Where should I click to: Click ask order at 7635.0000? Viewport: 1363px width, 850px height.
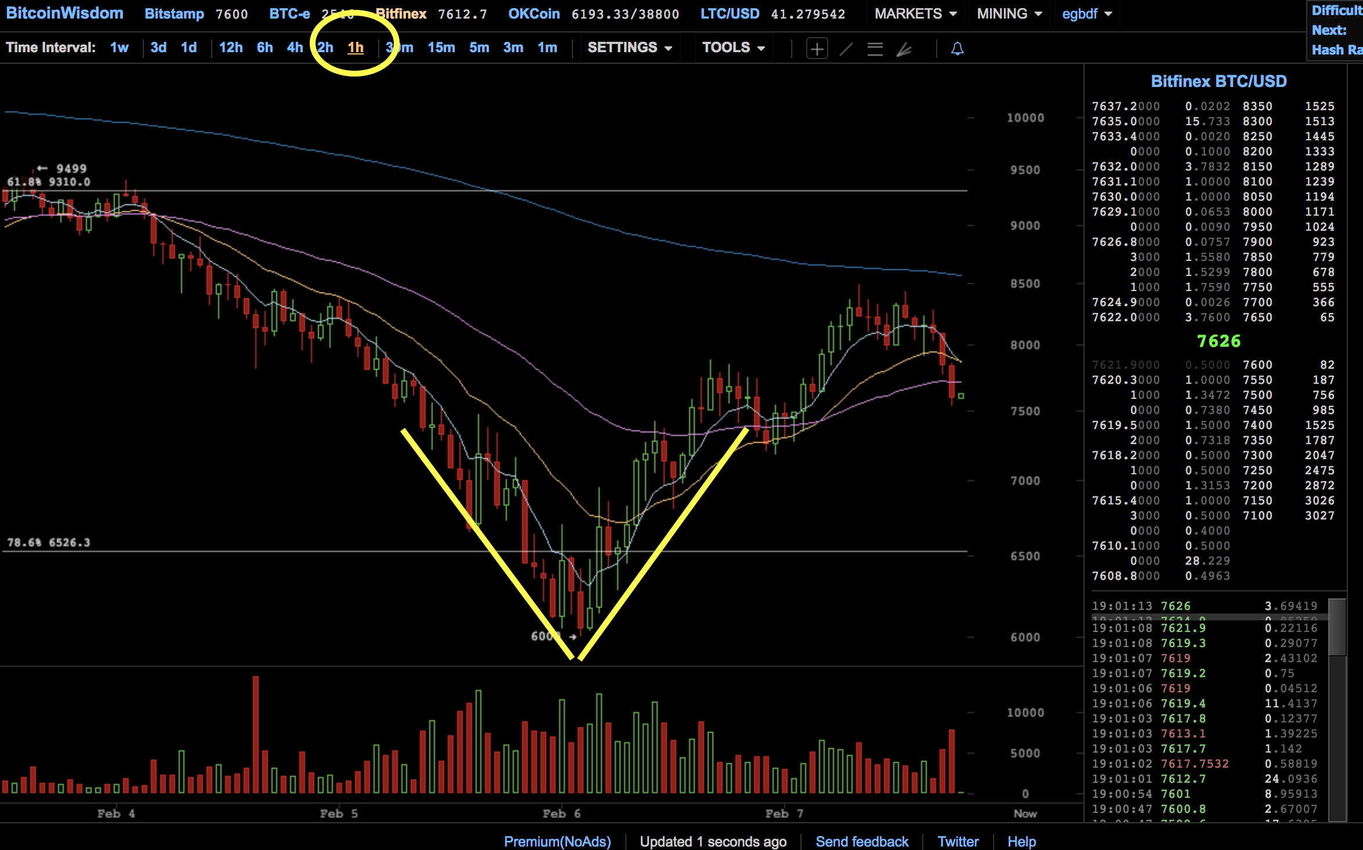[x=1161, y=121]
